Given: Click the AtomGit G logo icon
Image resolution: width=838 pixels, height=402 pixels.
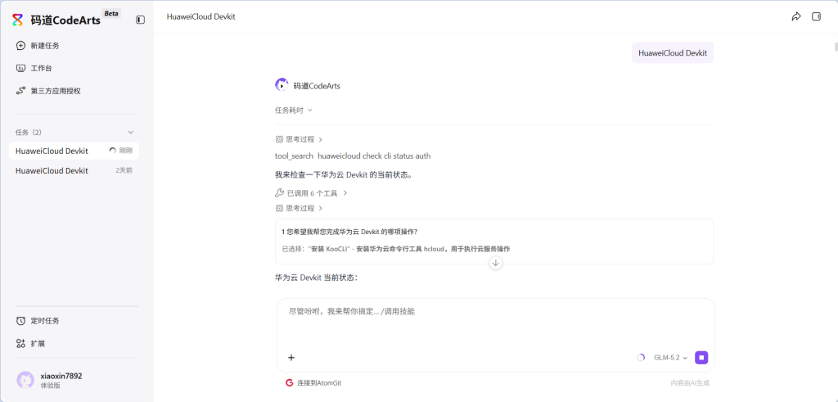Looking at the screenshot, I should pos(289,382).
